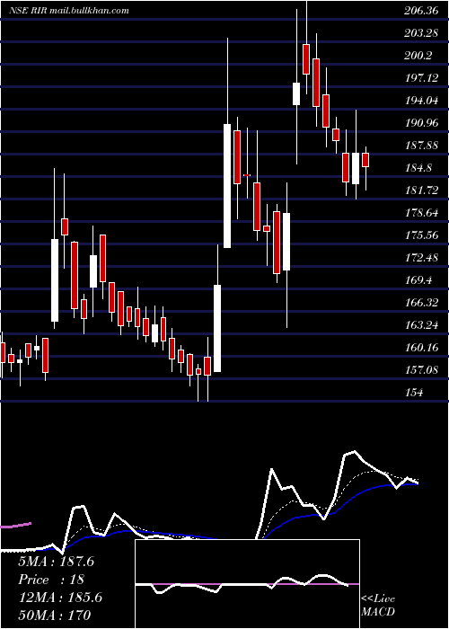
Task: Click the 'NSE RIR mail.bullkhan.com' chart title
Action: click(69, 11)
